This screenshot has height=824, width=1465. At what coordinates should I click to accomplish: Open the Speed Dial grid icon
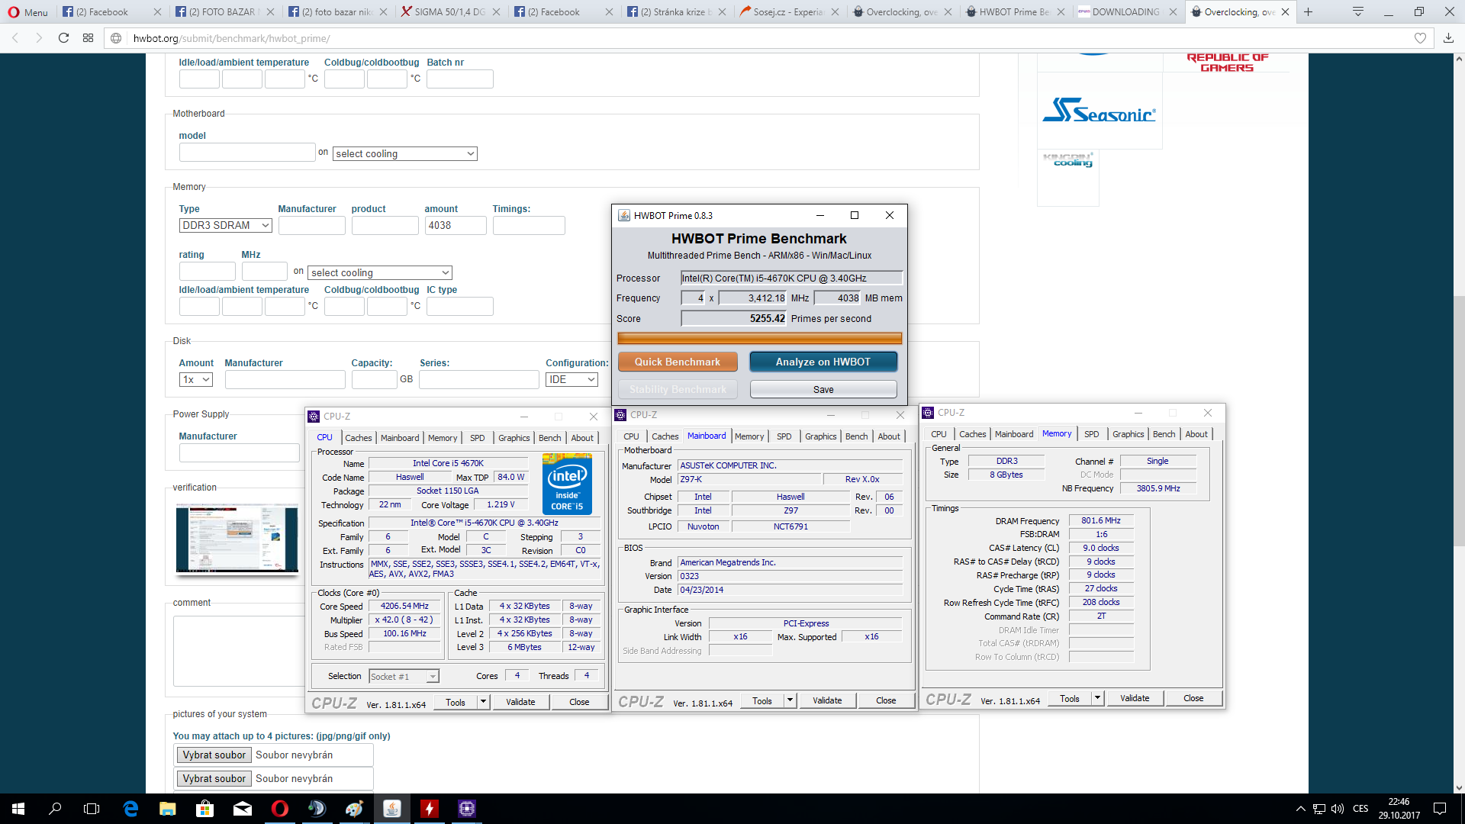[x=89, y=38]
